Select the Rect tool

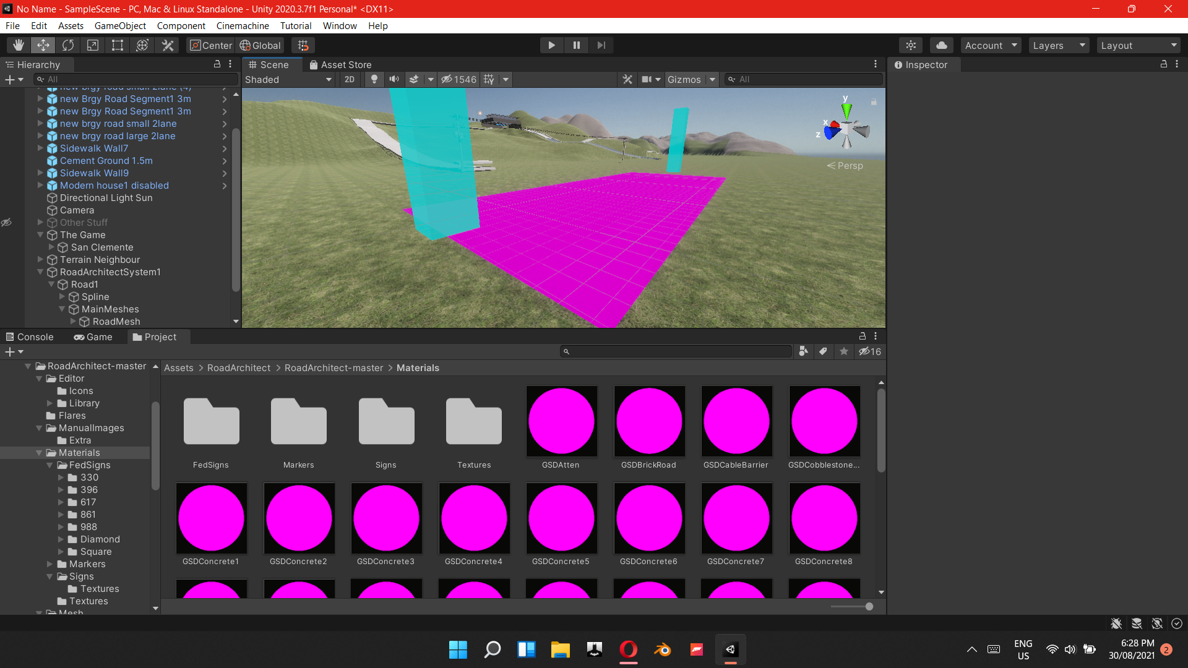tap(118, 45)
